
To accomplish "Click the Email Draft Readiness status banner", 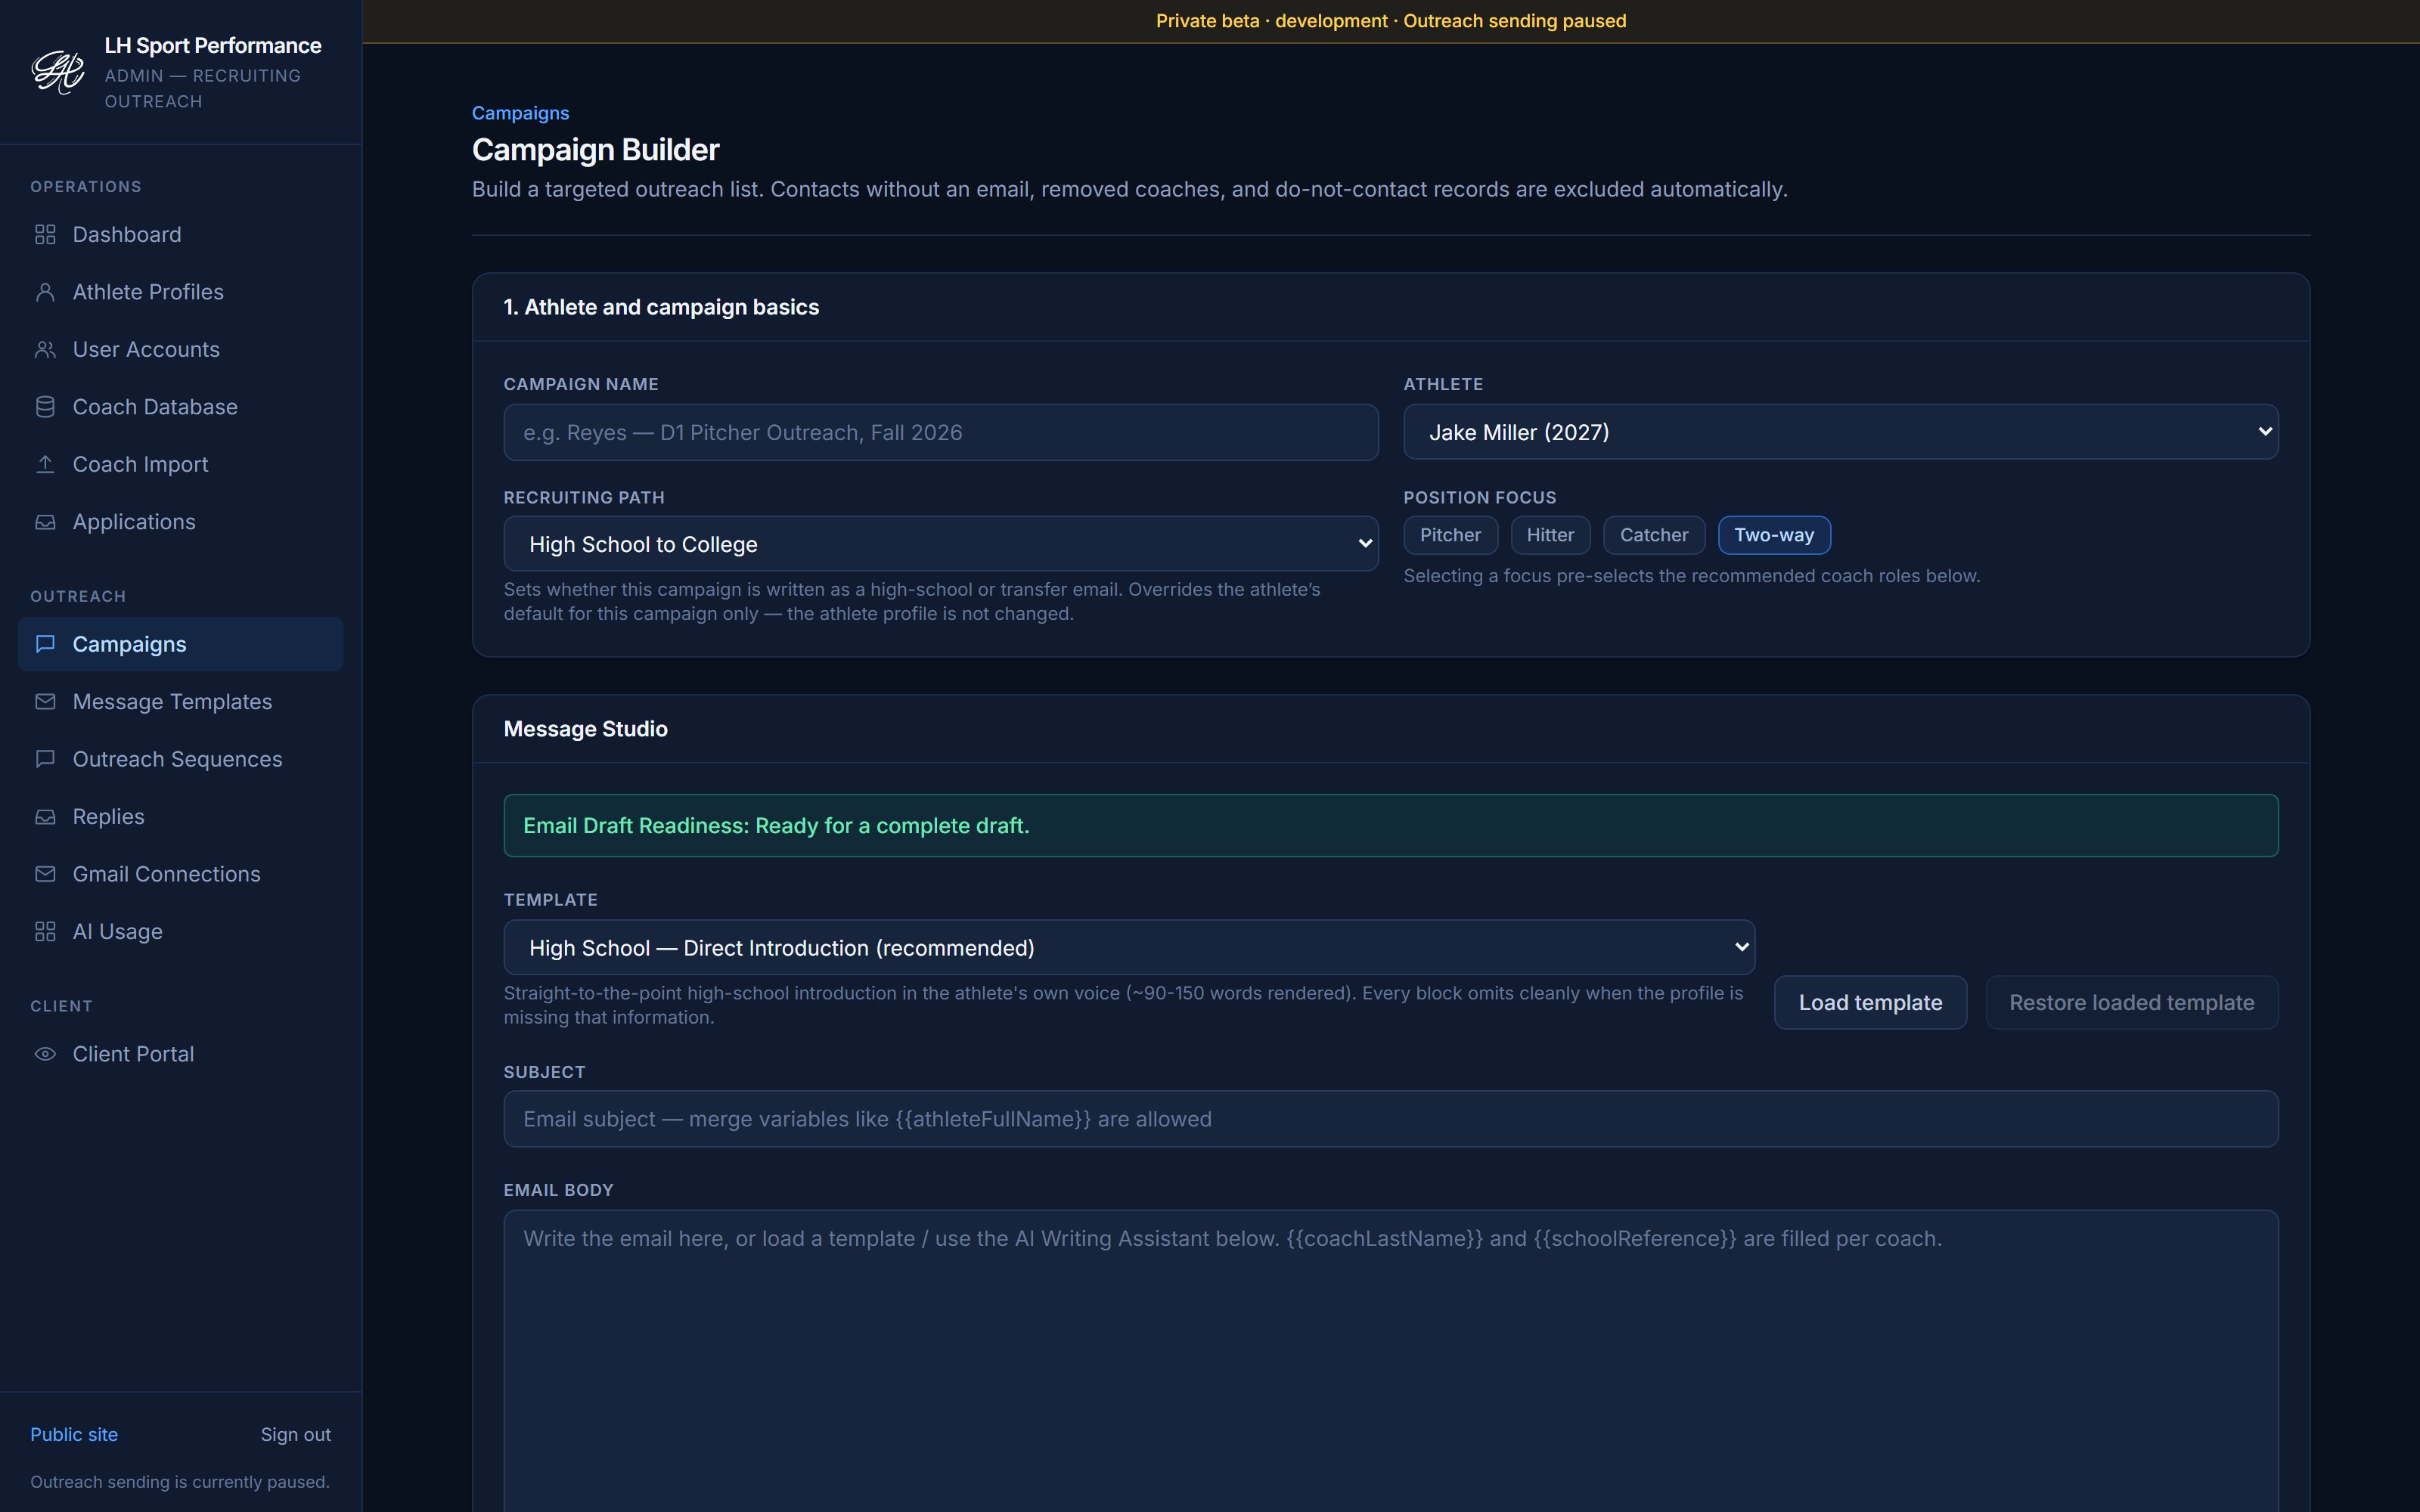I will (1391, 825).
